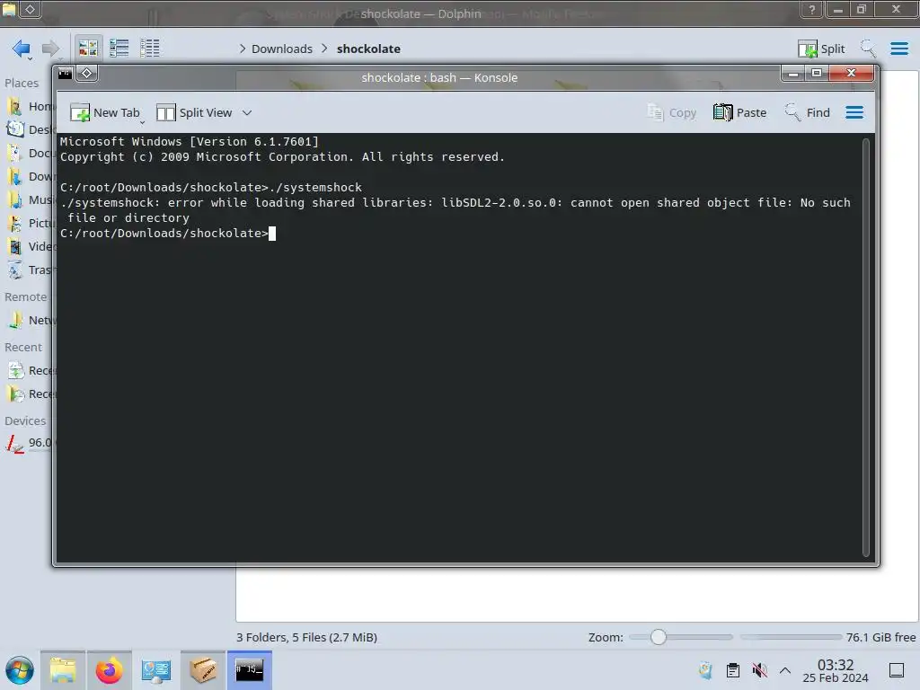Open Home in Dolphin Places

(x=30, y=106)
